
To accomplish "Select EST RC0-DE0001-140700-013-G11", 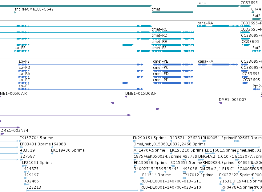I will pos(171,181).
